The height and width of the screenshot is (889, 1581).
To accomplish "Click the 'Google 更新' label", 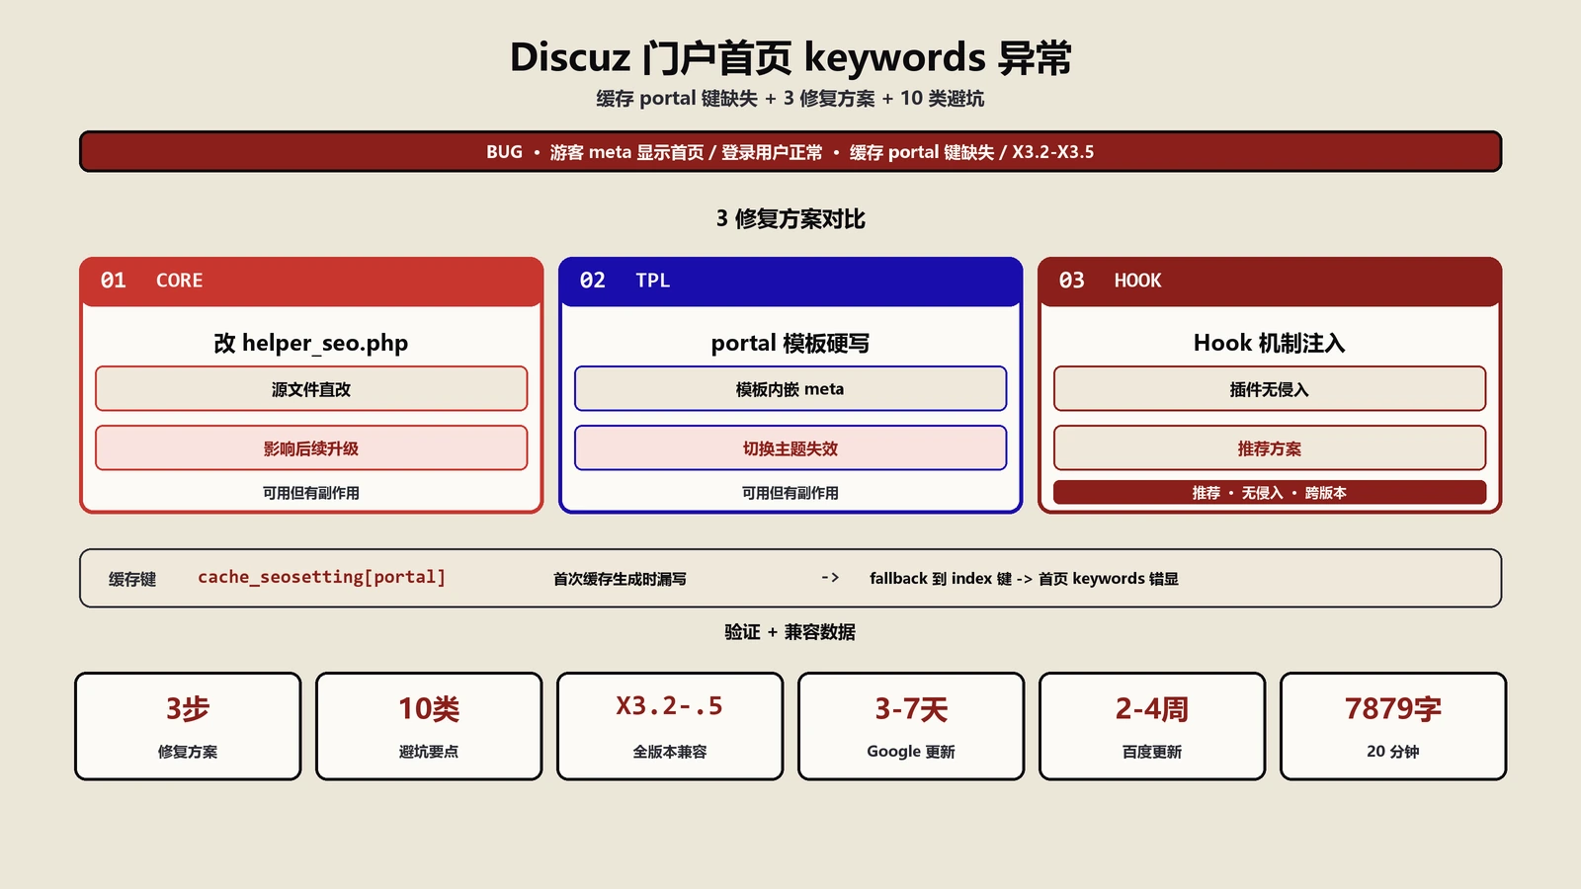I will coord(911,752).
